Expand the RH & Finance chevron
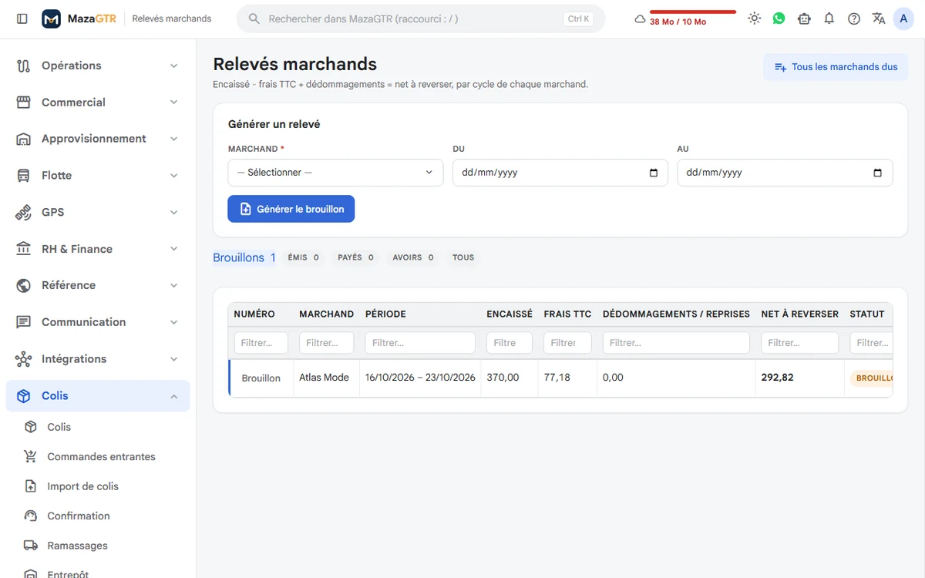 (173, 249)
